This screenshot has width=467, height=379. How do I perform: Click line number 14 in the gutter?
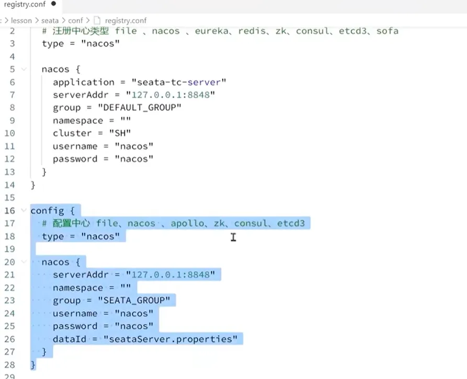click(9, 185)
